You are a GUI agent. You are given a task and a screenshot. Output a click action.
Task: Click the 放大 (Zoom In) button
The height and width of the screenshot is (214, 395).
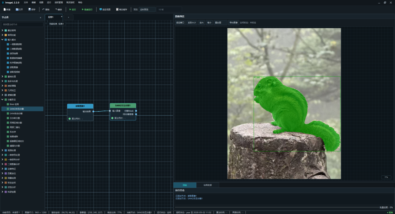tap(202, 23)
